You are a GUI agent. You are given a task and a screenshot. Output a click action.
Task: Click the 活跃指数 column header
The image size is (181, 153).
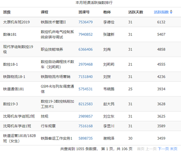coord(161,12)
